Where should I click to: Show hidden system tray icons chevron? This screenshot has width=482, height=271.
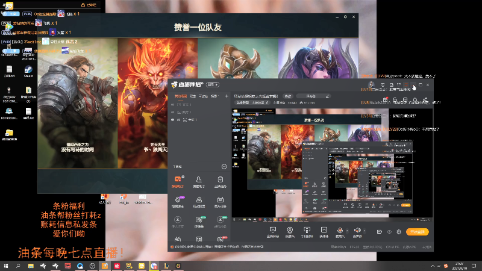pyautogui.click(x=433, y=266)
